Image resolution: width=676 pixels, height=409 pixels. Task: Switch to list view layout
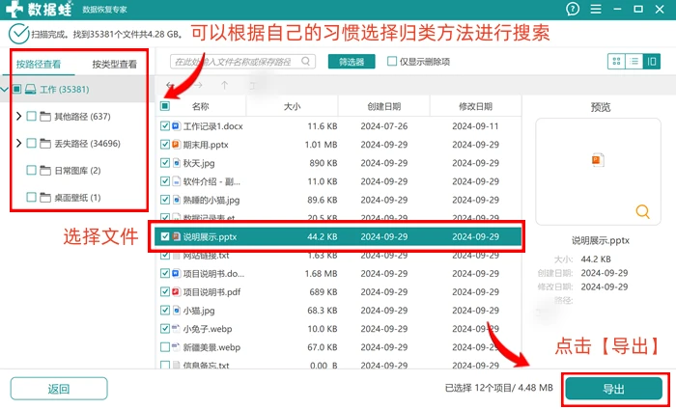coord(634,62)
